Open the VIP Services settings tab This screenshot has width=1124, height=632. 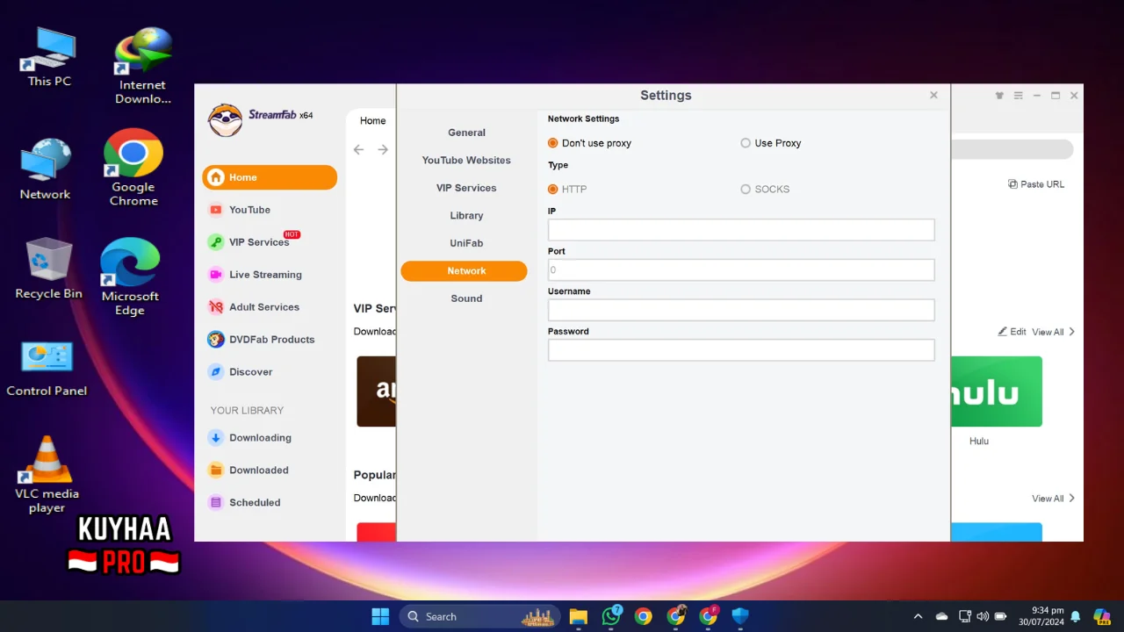[x=466, y=188]
